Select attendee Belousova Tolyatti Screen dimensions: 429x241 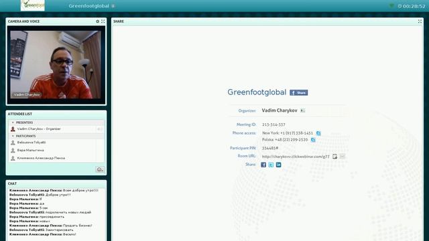(x=56, y=143)
